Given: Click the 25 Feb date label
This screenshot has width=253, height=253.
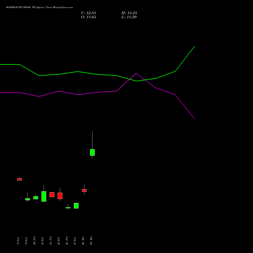Looking at the screenshot, I should pyautogui.click(x=59, y=241).
